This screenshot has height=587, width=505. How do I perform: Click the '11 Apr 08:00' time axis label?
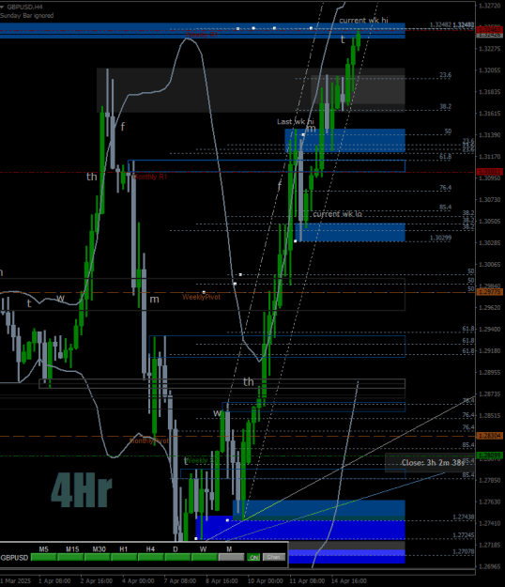[x=307, y=581]
